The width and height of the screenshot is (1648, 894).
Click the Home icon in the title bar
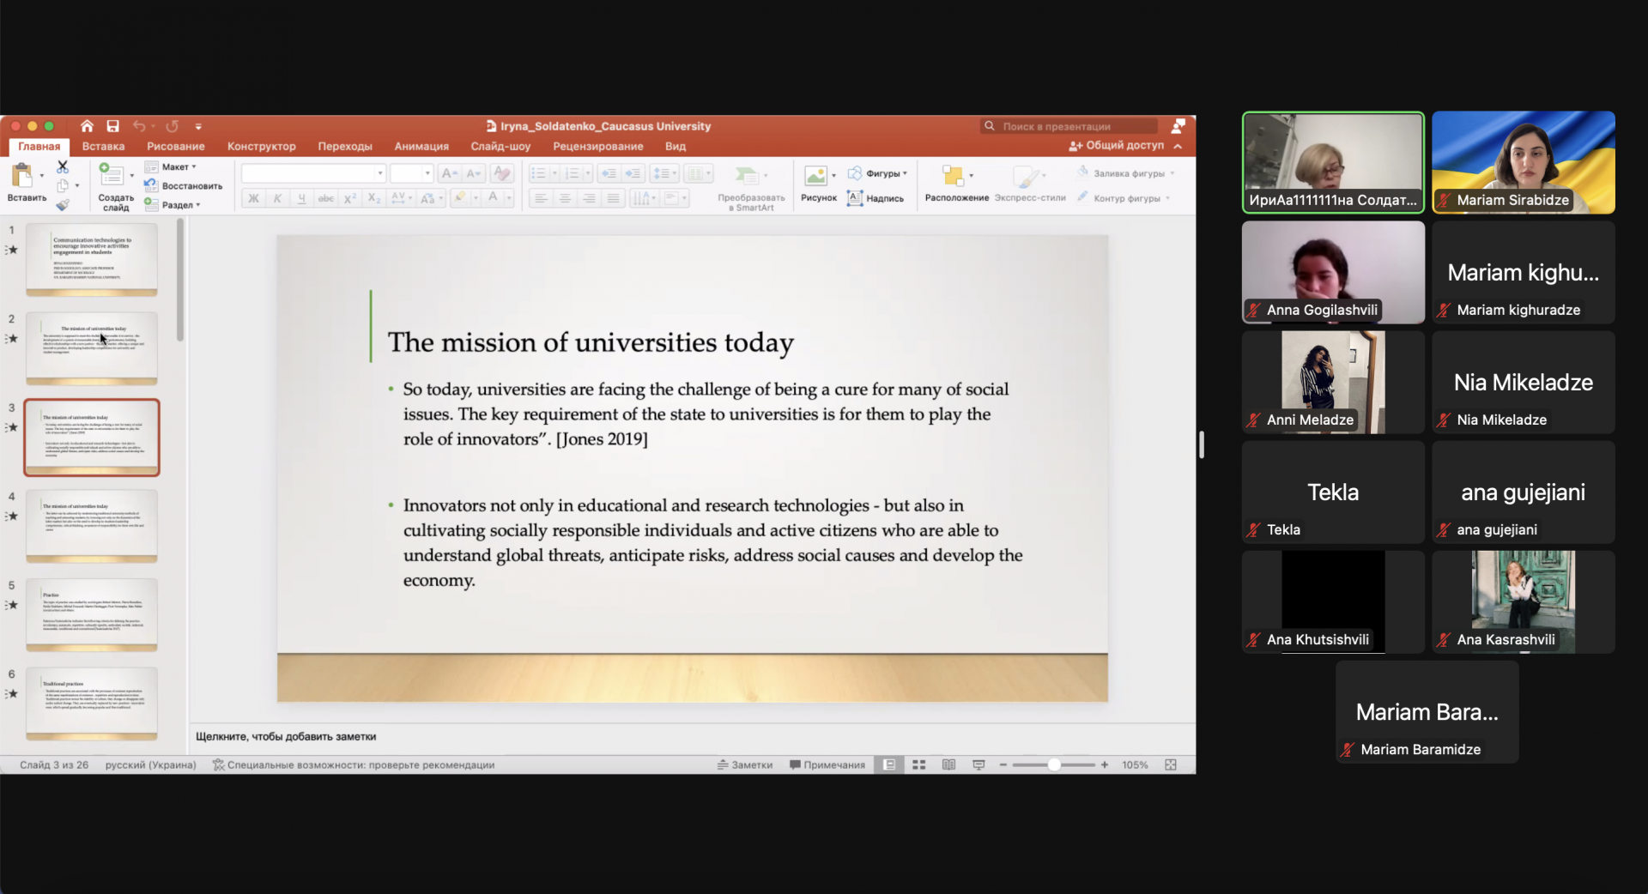point(87,126)
